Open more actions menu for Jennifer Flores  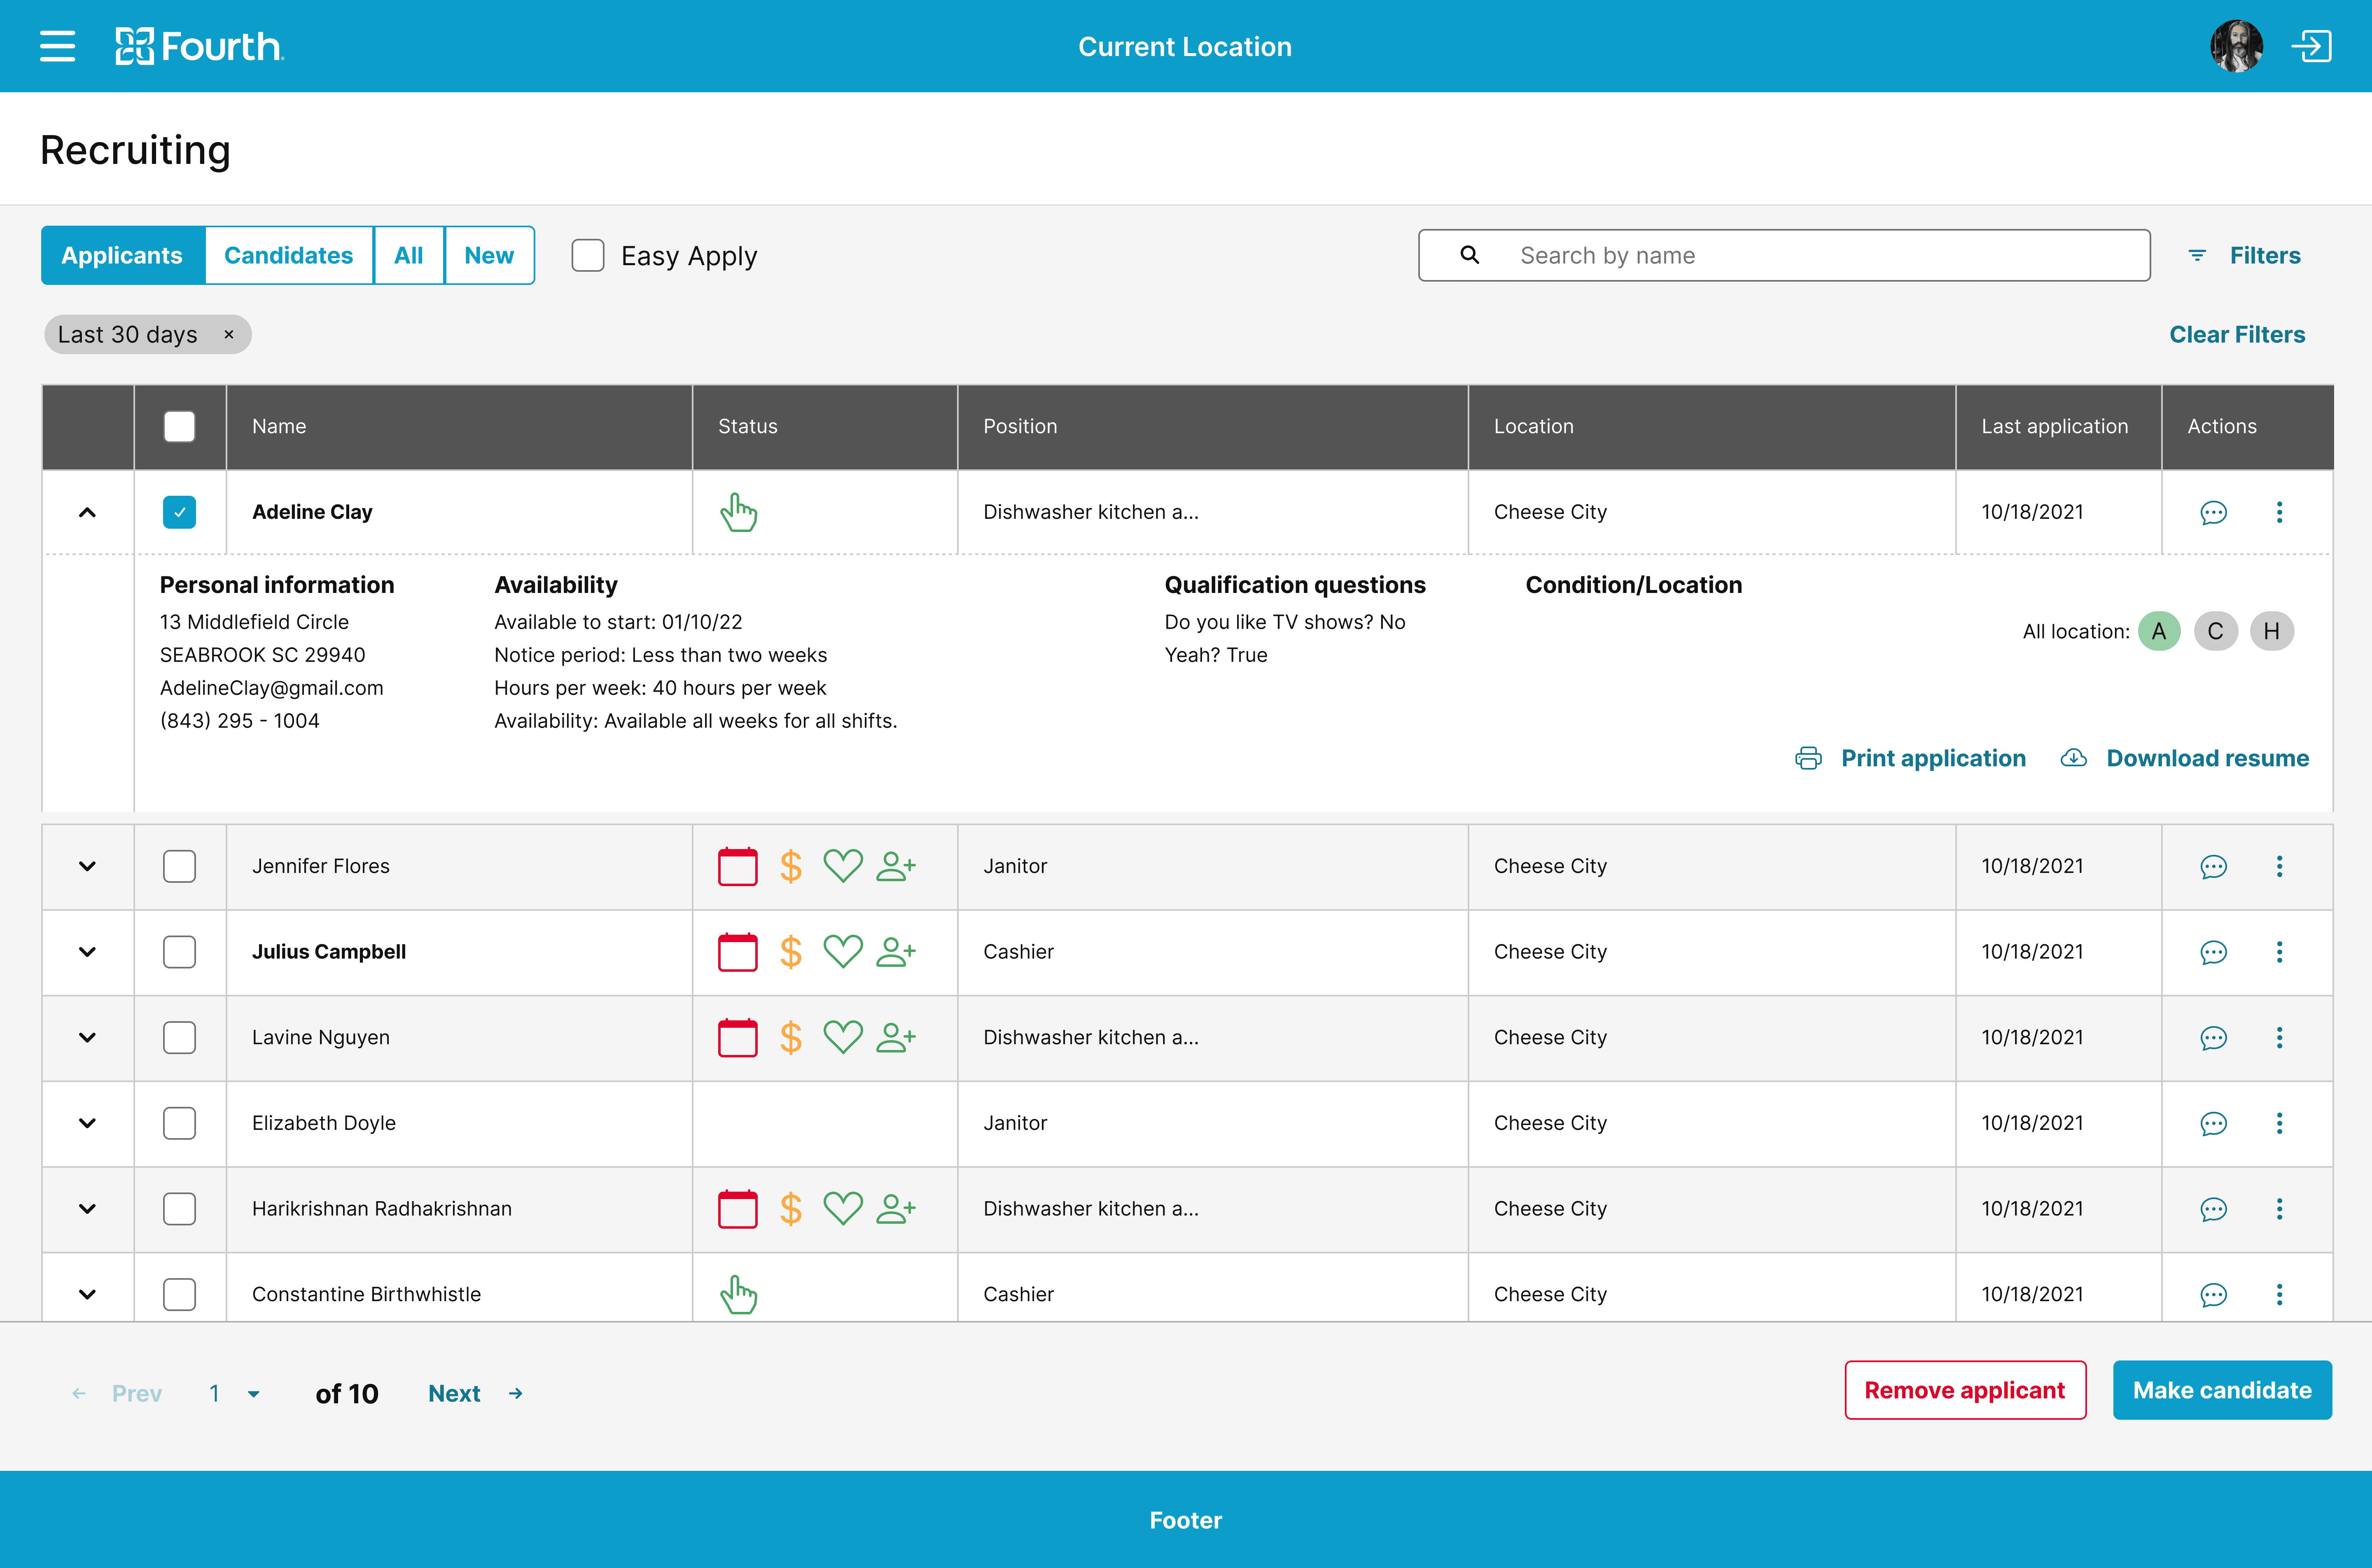tap(2279, 866)
